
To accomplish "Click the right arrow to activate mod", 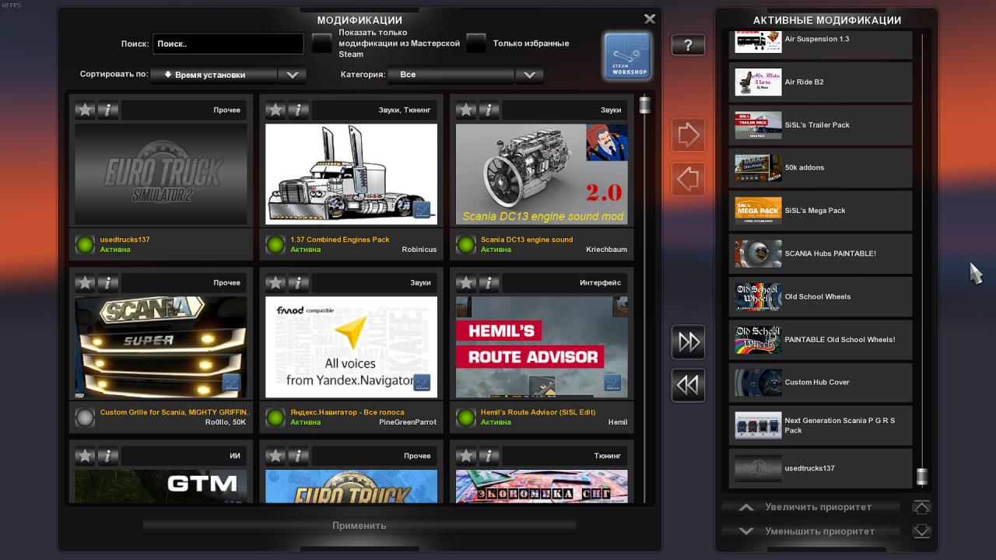I will click(x=688, y=135).
